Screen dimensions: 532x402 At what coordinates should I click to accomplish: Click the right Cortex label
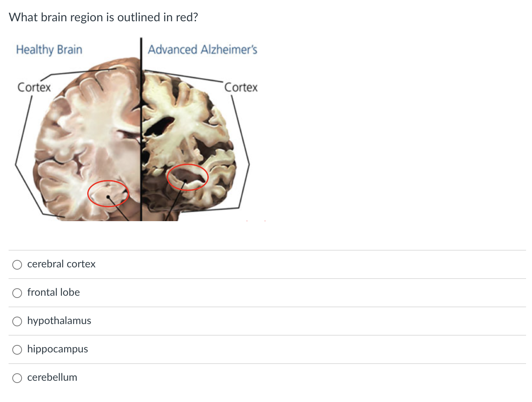pyautogui.click(x=241, y=87)
